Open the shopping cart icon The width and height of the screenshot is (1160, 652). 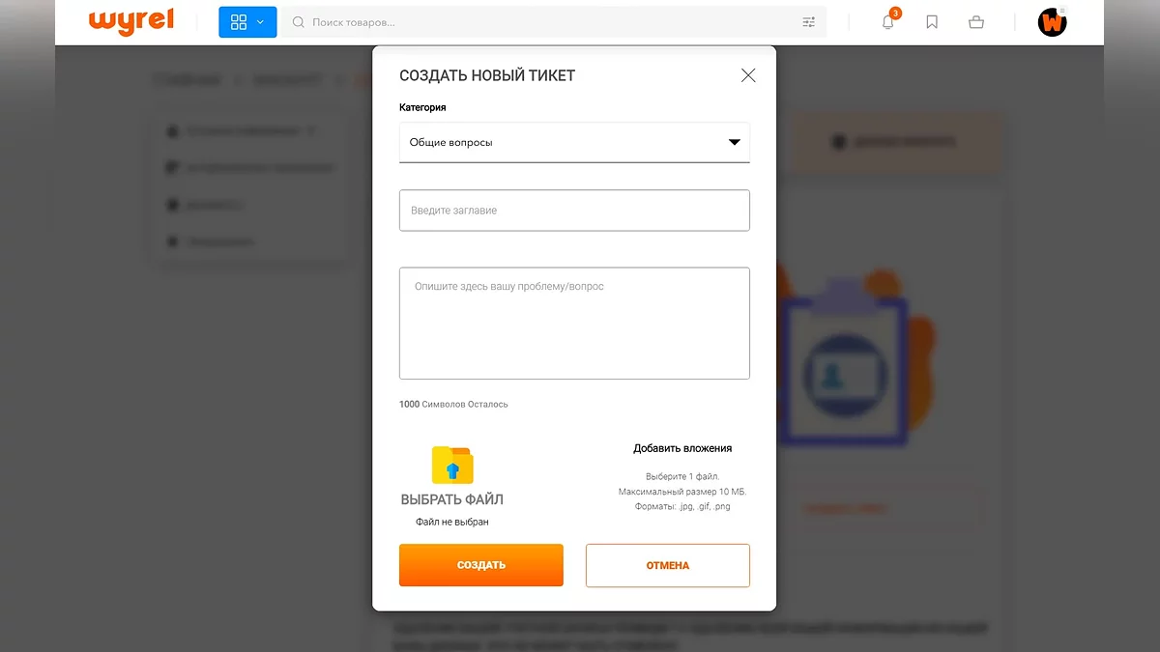point(976,22)
